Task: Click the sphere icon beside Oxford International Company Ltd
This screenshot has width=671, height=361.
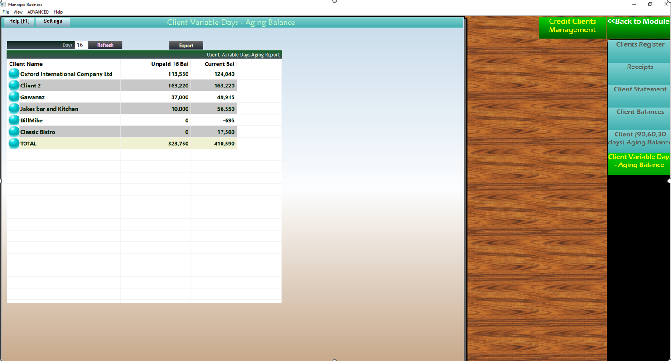Action: tap(13, 73)
